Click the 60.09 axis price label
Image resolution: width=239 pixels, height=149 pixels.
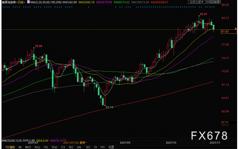pos(225,111)
